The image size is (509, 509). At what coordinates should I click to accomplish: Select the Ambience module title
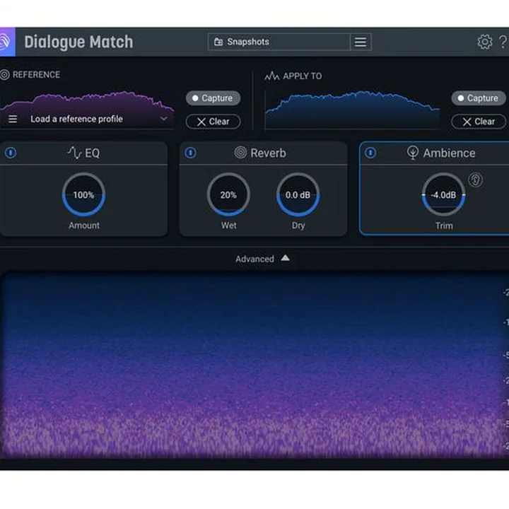450,153
